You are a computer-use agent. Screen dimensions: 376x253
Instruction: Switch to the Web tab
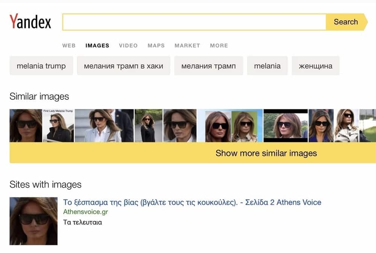(x=69, y=45)
